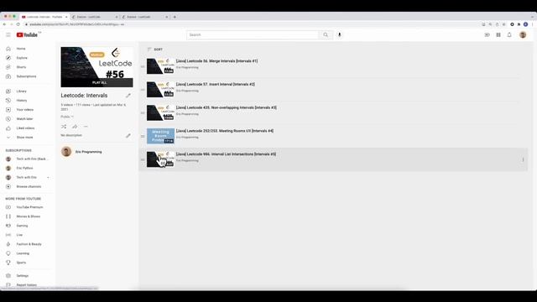The width and height of the screenshot is (537, 302).
Task: Open the Sort dropdown above the video list
Action: 154,49
